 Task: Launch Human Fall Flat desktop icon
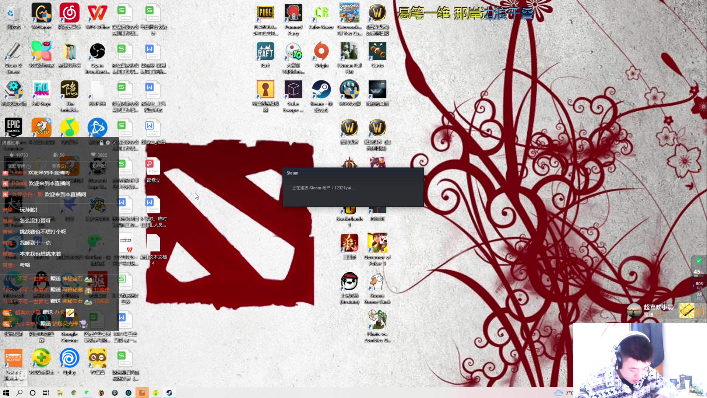coord(349,58)
